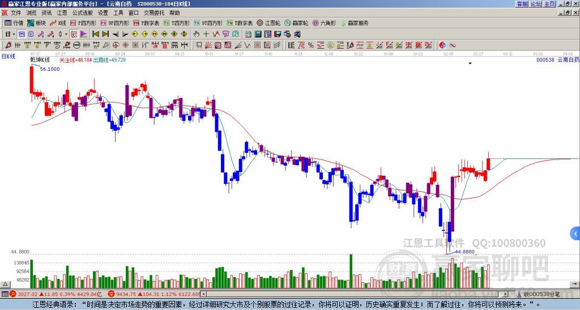Open the 9P四方形 tool
The height and width of the screenshot is (310, 580).
115,23
